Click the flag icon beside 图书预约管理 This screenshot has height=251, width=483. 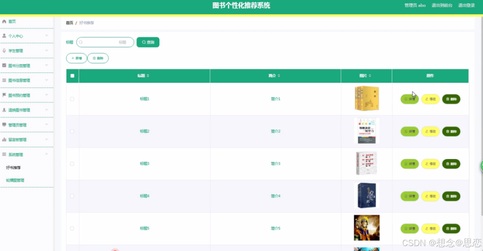click(4, 95)
